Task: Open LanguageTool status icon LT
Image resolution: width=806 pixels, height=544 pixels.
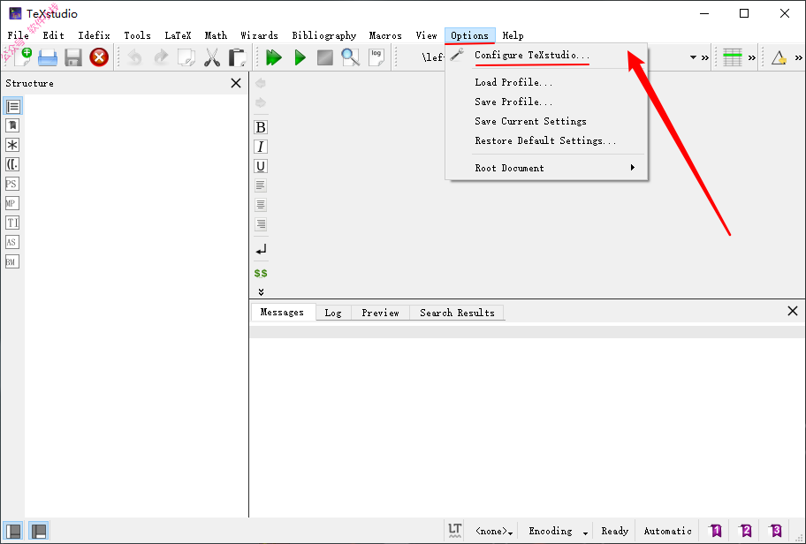Action: (x=454, y=530)
